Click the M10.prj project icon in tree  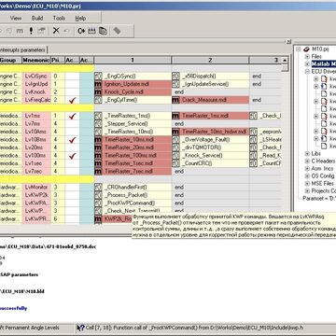[306, 49]
